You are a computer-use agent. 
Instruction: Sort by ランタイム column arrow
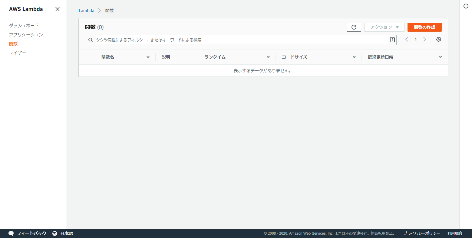click(x=268, y=57)
